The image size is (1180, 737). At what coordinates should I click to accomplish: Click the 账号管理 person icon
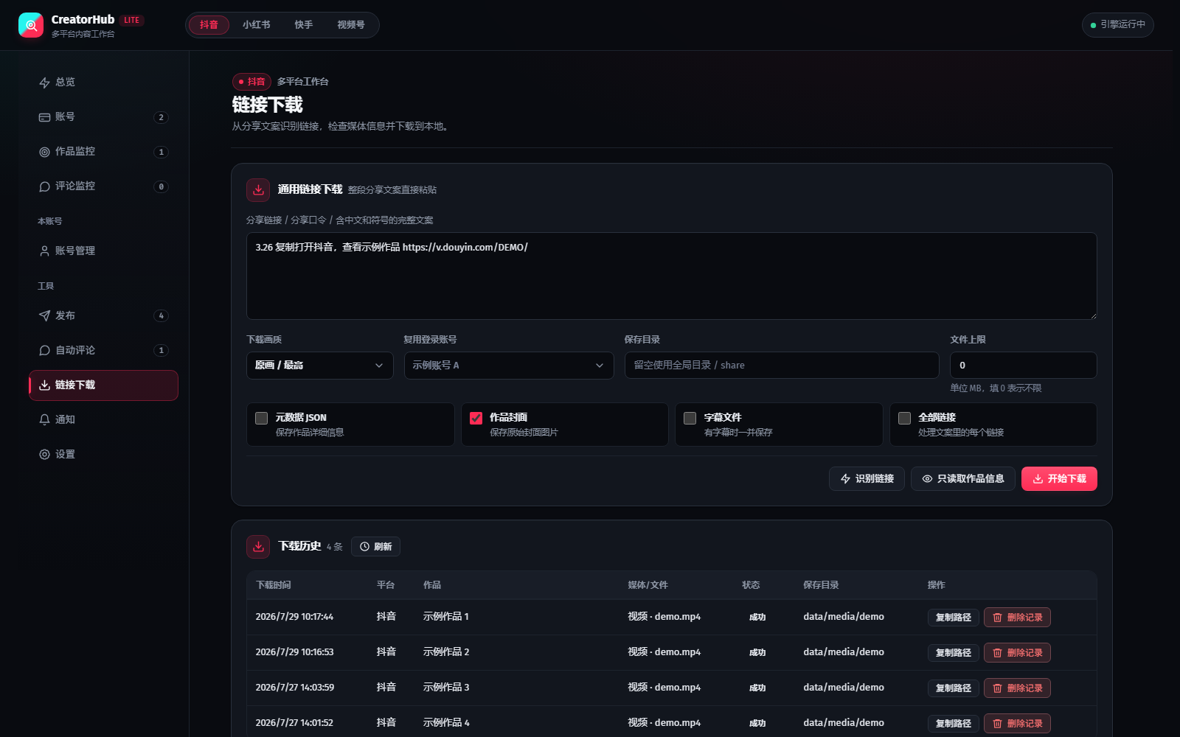point(44,251)
